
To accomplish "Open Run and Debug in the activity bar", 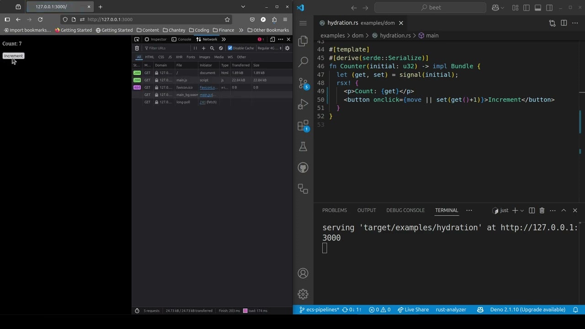I will click(x=303, y=105).
